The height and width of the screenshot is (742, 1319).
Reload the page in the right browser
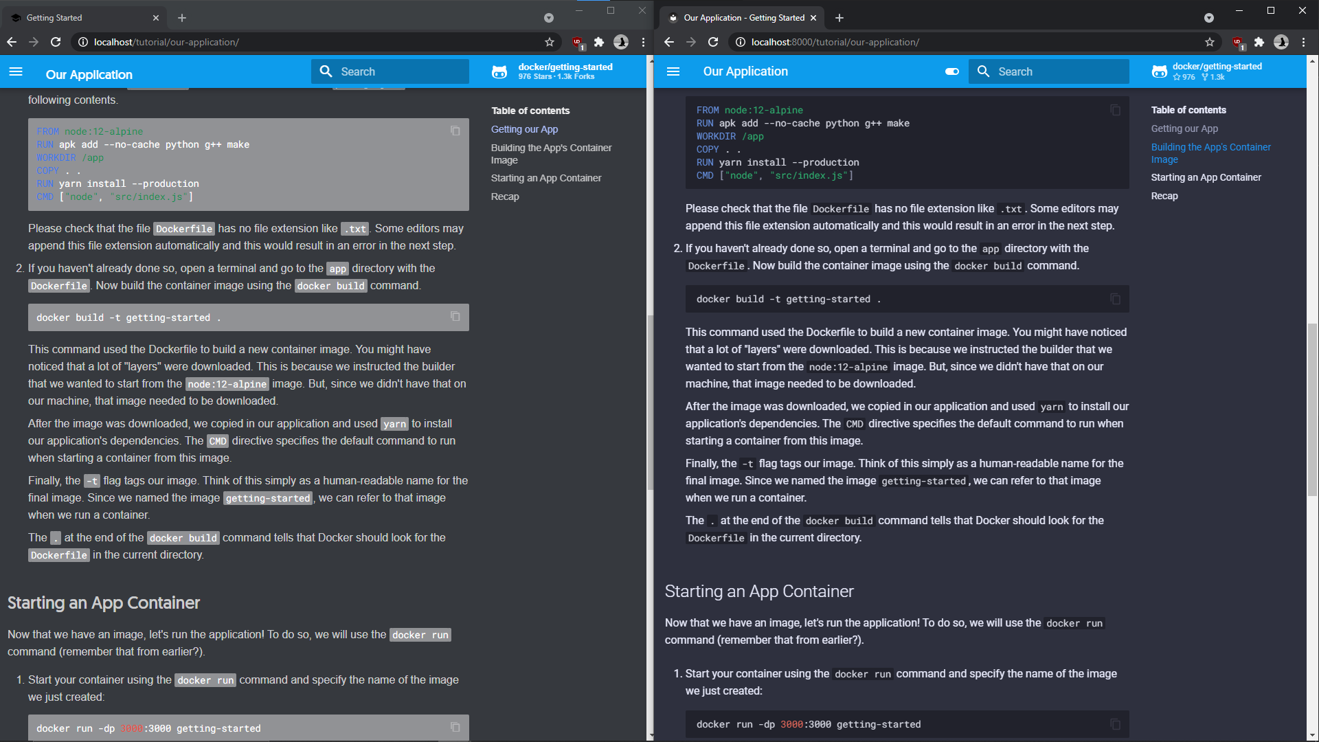pos(713,42)
